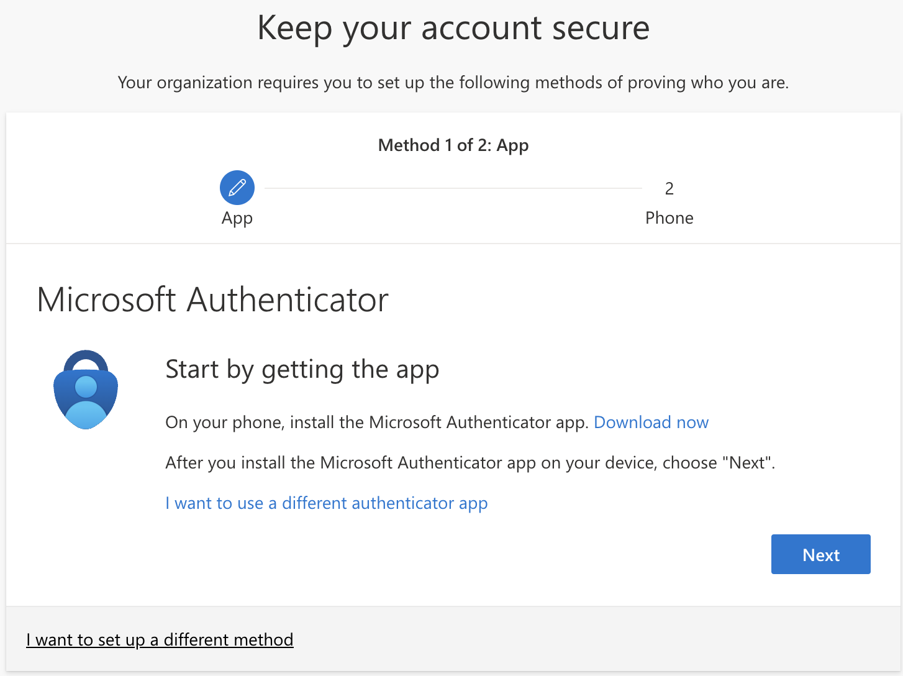Viewport: 903px width, 676px height.
Task: Open the Download now link
Action: (x=651, y=422)
